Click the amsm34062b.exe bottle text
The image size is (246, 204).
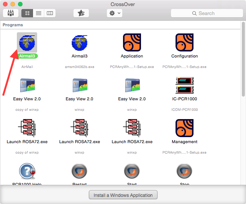79,67
